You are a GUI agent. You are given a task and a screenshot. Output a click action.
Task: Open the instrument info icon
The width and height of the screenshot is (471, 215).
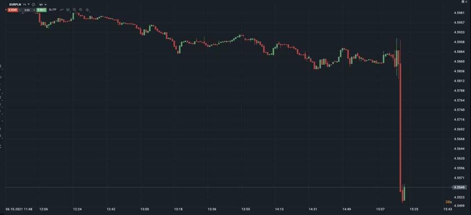pyautogui.click(x=34, y=4)
